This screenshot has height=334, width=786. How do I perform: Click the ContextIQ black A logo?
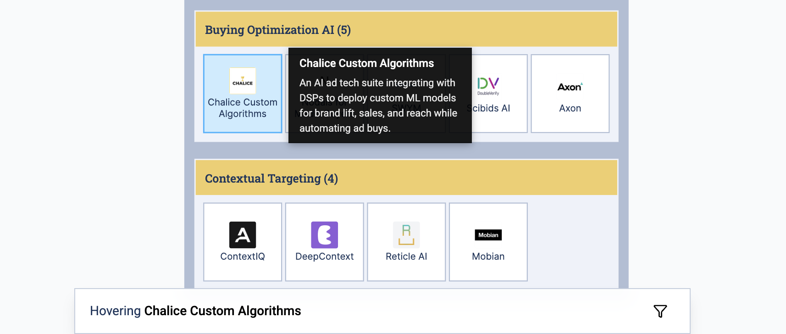click(x=243, y=235)
